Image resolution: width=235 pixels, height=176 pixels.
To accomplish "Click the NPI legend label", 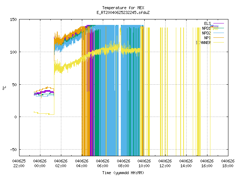I will [x=207, y=38].
